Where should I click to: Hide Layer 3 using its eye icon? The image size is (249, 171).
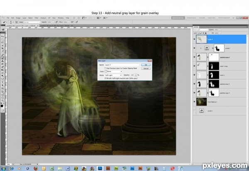click(195, 39)
